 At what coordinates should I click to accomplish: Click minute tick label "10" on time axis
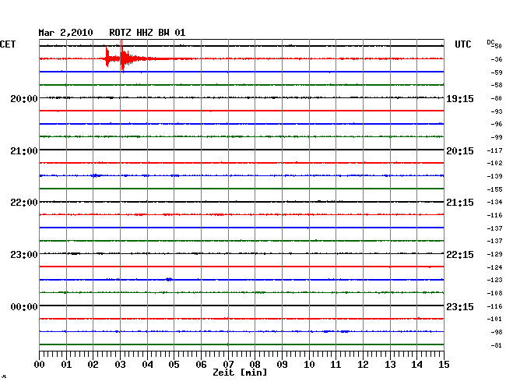[309, 365]
